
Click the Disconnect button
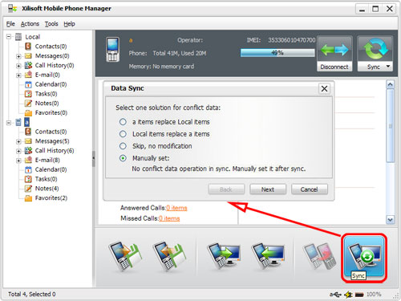coord(334,54)
